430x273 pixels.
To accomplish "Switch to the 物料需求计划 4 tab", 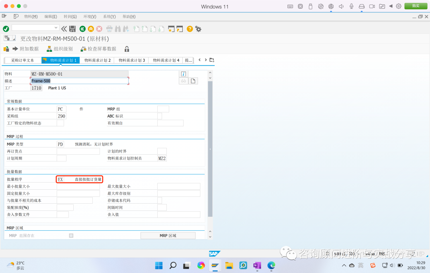I will pyautogui.click(x=166, y=60).
